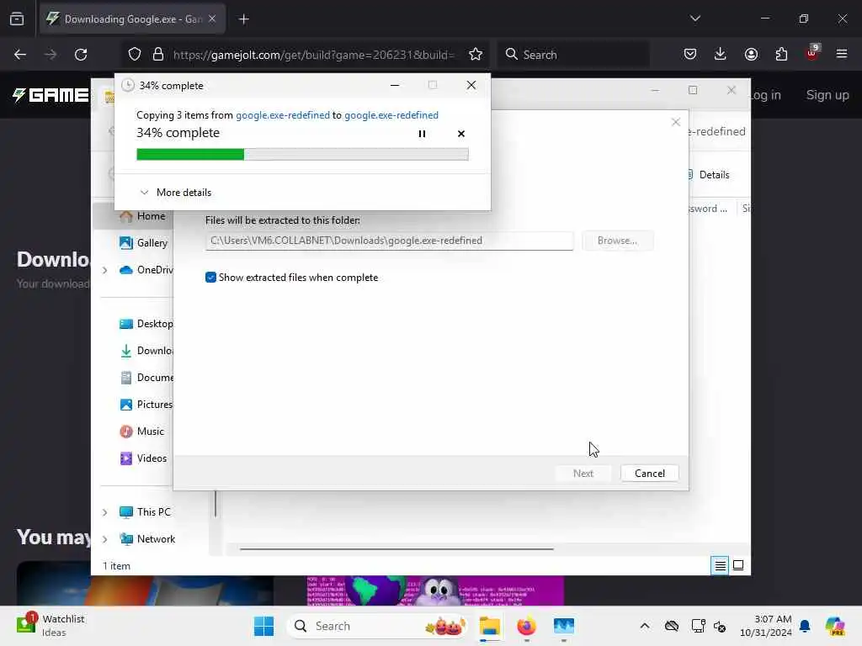Cancel the copy using the X beside pause

461,134
